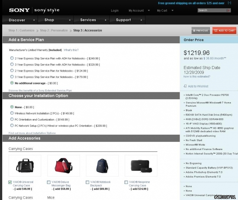Click how is this estimated? link
The height and width of the screenshot is (200, 238).
pos(197,76)
